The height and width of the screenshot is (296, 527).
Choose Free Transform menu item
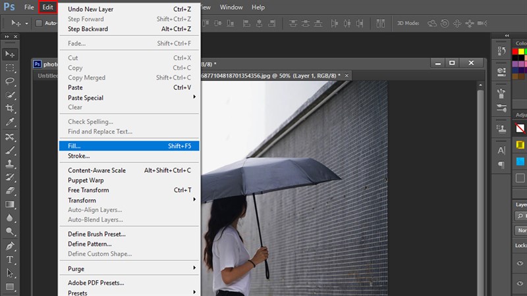(129, 190)
